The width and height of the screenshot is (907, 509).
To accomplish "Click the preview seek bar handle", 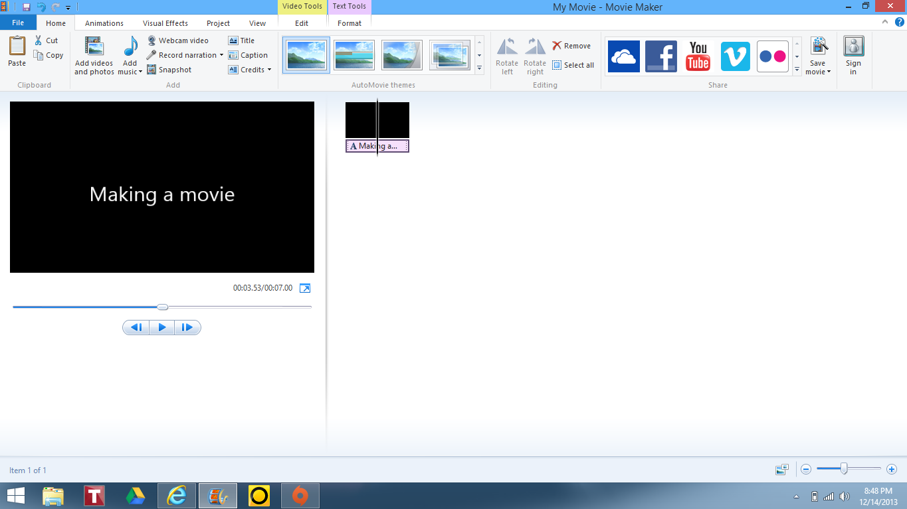I will [163, 307].
